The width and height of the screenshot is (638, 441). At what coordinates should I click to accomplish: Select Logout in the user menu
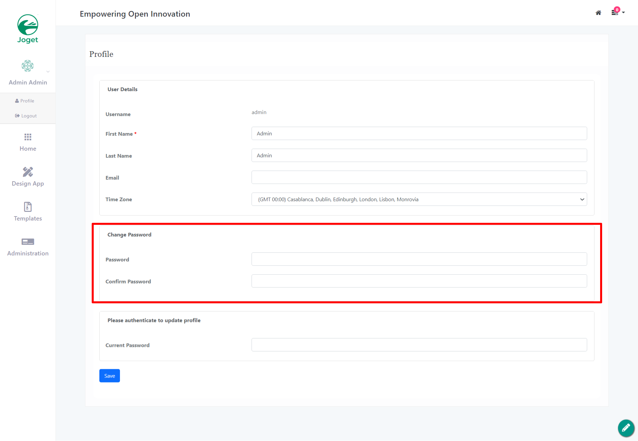[26, 116]
